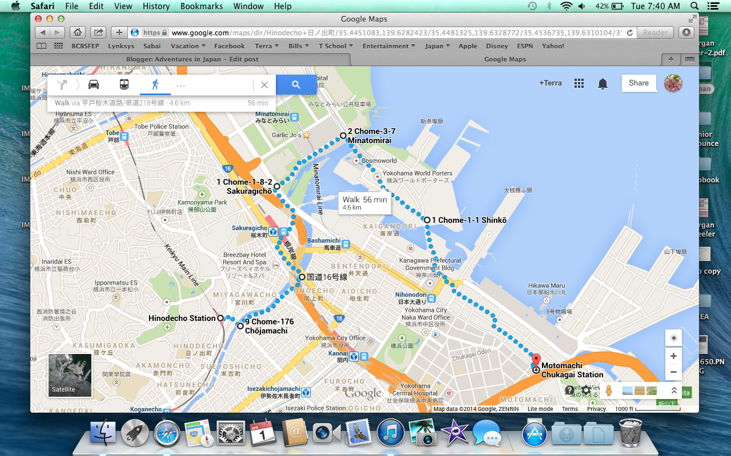Open Spotlight search in menu bar
Screen dimensions: 731x456
694,6
